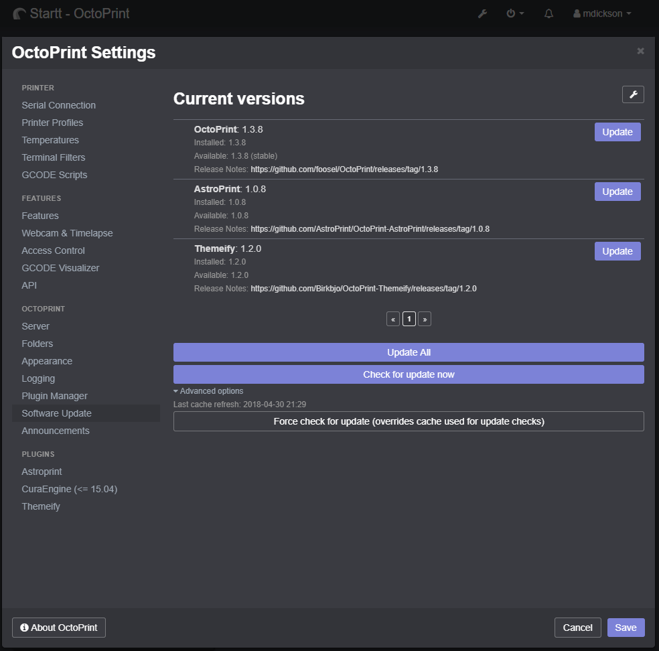Open AstroPrint release notes link

click(370, 229)
